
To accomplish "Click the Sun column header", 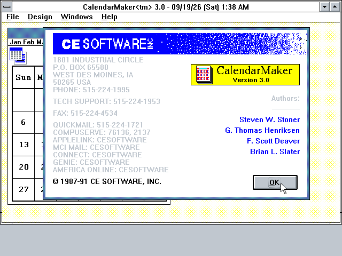I will pyautogui.click(x=24, y=77).
